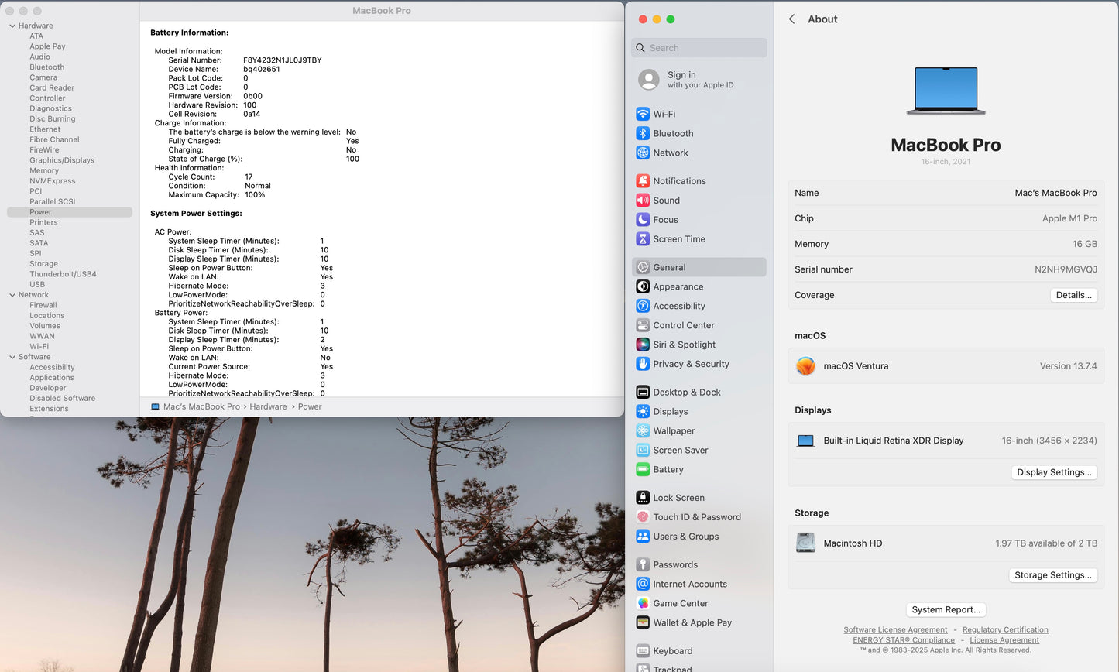Click the Macintosh HD drive icon
Viewport: 1119px width, 672px height.
coord(806,543)
